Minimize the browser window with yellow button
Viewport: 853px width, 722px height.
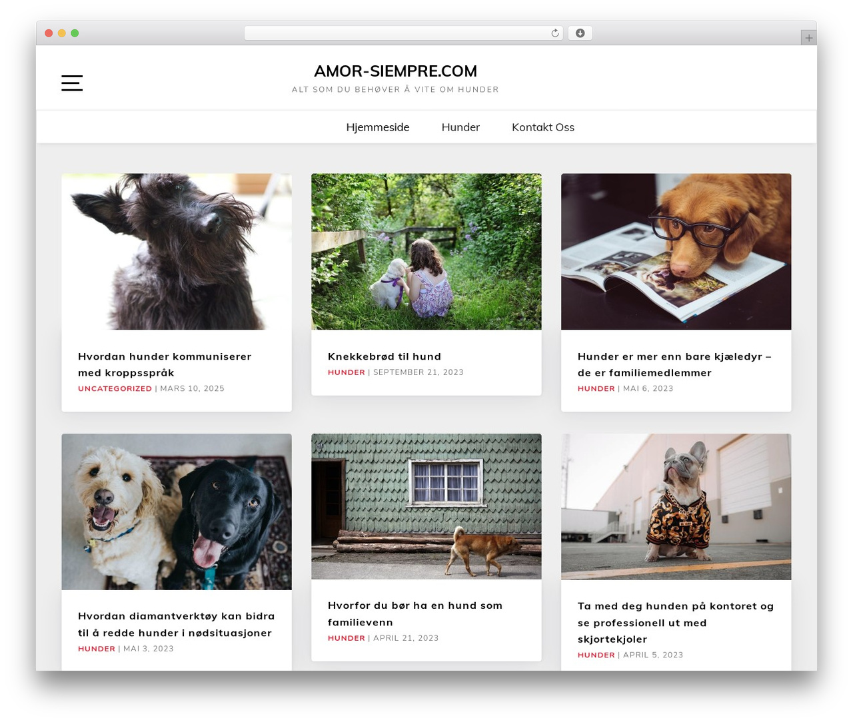(62, 33)
